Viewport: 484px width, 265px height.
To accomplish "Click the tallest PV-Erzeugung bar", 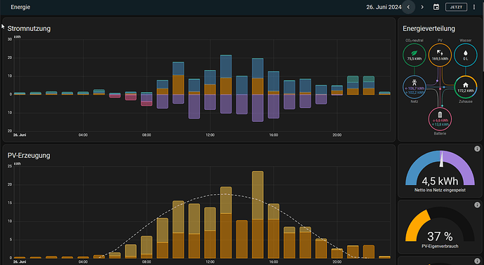I will [257, 215].
